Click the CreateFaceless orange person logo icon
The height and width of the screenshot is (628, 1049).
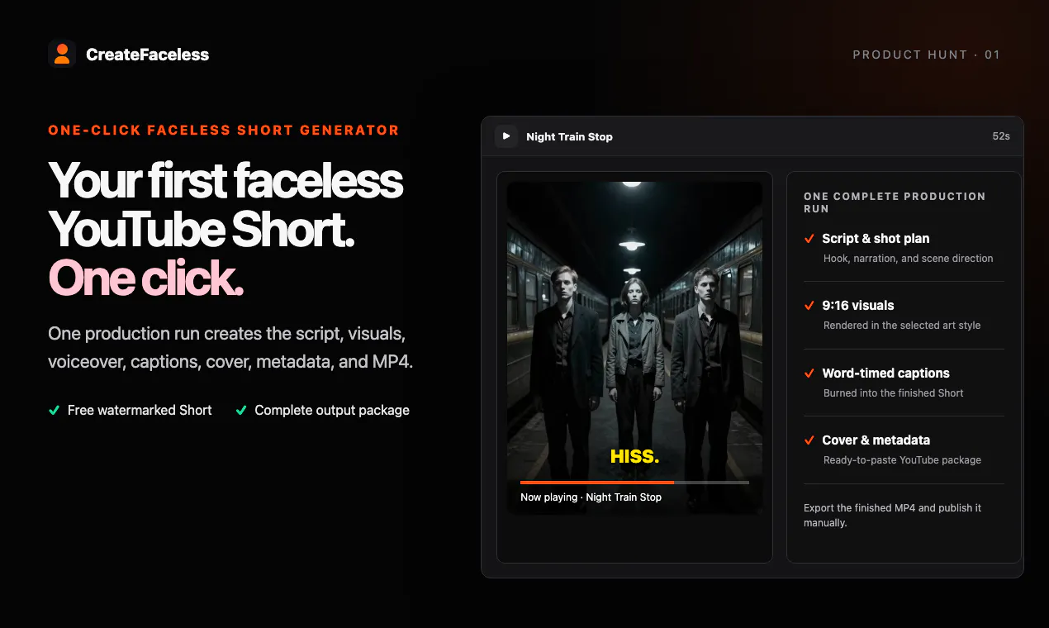point(62,55)
